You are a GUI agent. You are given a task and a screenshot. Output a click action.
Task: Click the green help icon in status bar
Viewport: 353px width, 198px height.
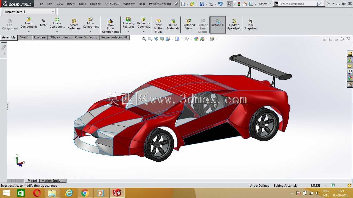click(x=333, y=185)
